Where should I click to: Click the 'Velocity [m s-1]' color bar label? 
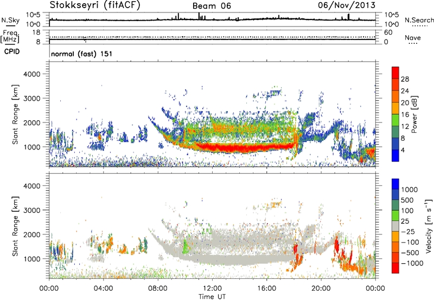point(429,226)
